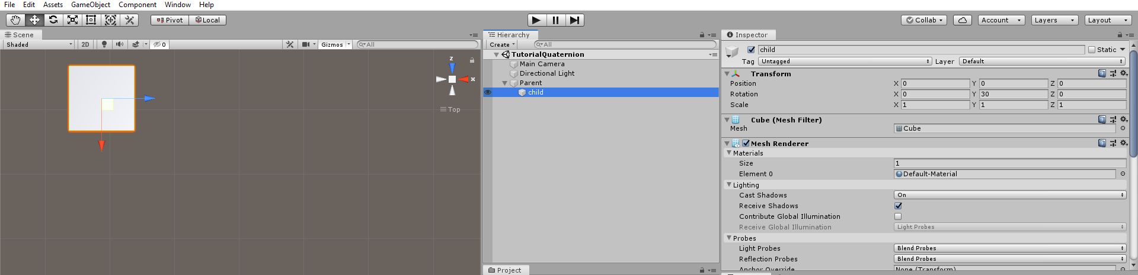Disable Mesh Renderer component checkbox
This screenshot has height=275, width=1138.
(746, 143)
